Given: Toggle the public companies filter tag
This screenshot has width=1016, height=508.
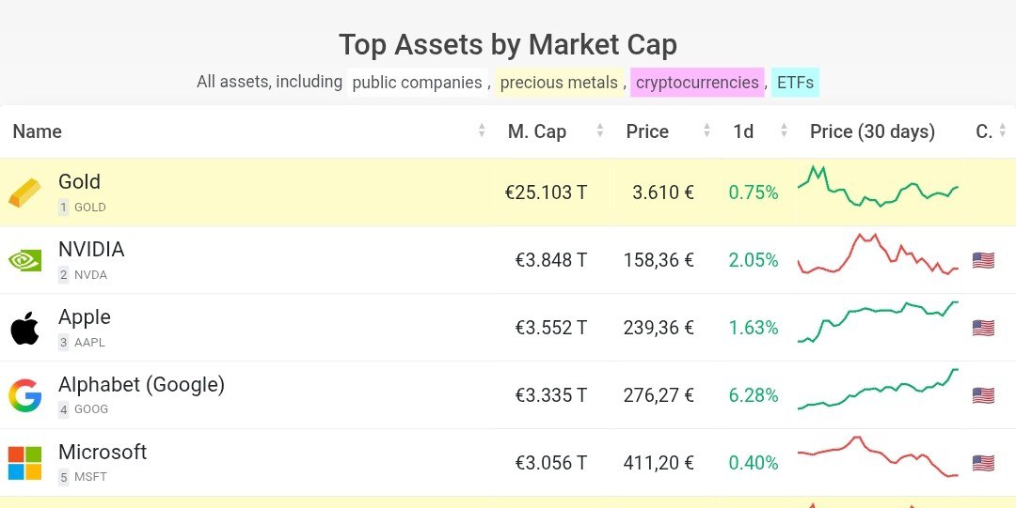Looking at the screenshot, I should pos(417,83).
